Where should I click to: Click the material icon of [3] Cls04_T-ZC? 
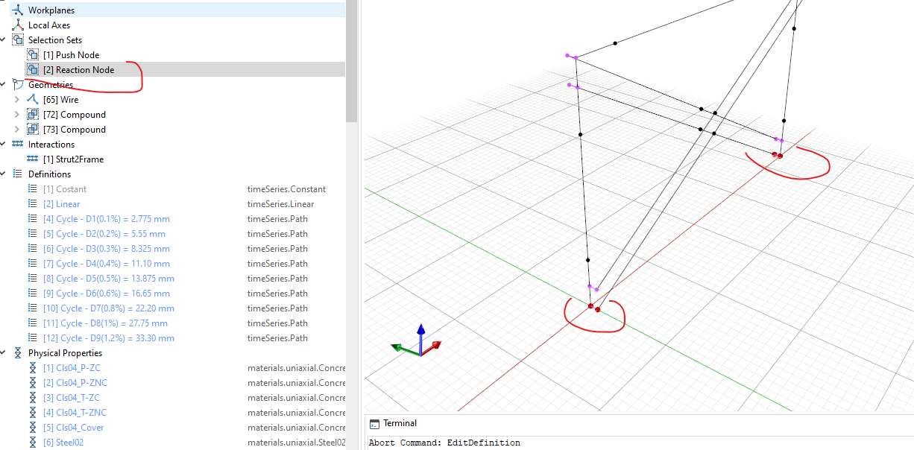32,397
